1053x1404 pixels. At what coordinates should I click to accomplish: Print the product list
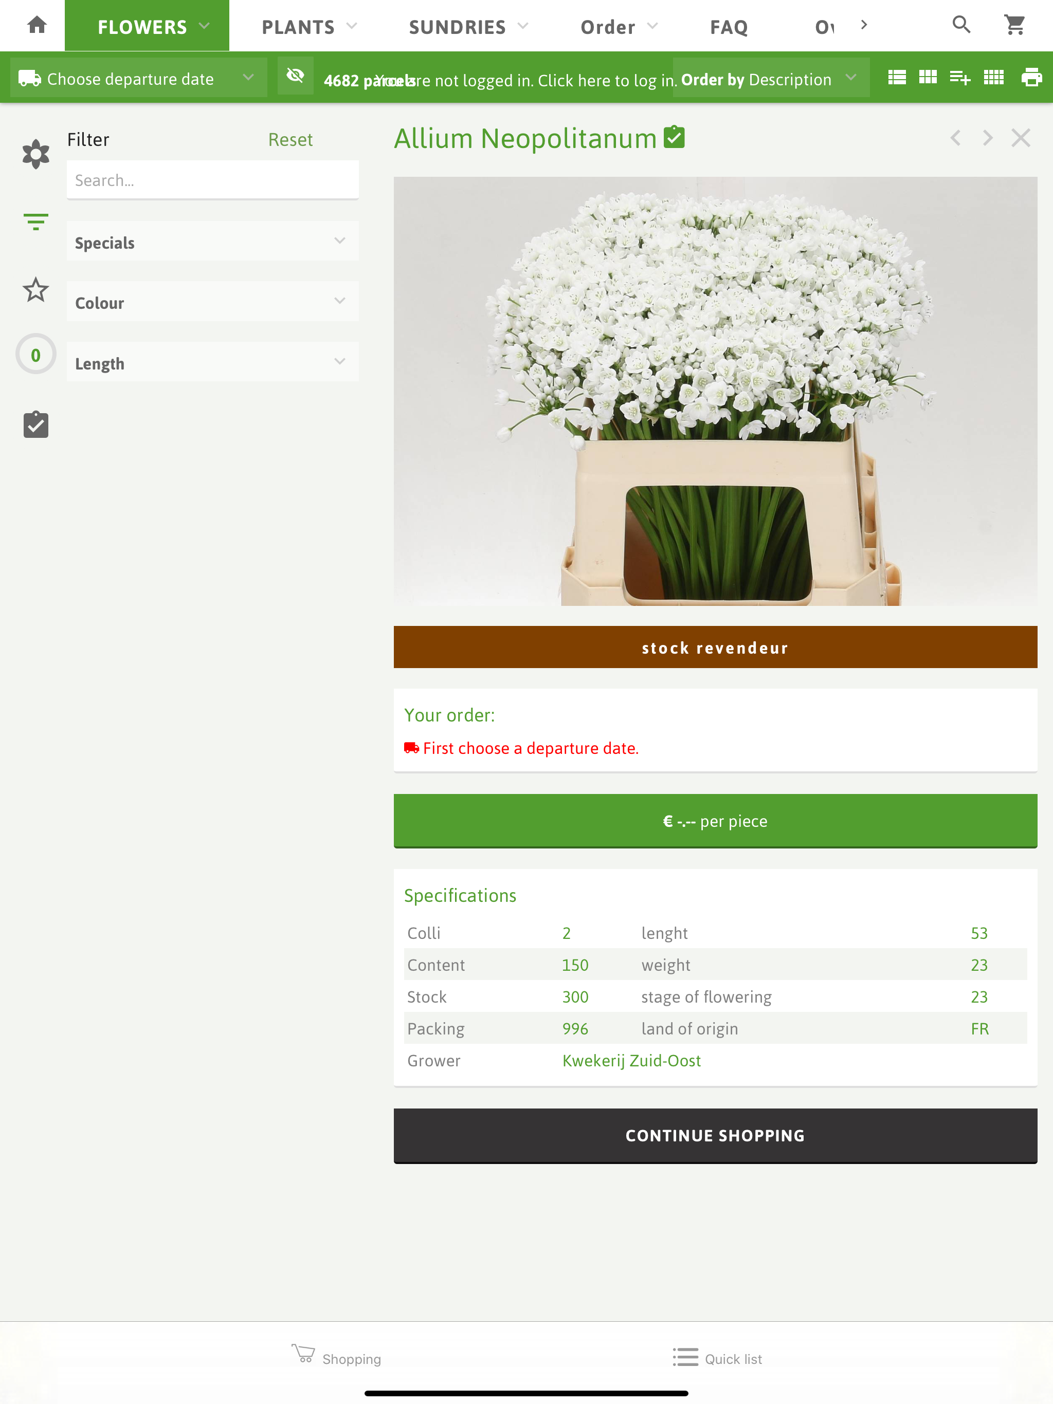pos(1031,78)
